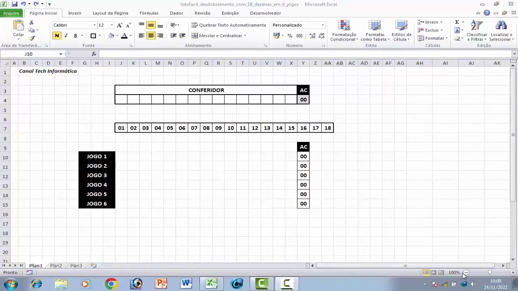
Task: Open Mesclar e Centralizar dropdown arrow
Action: (245, 36)
